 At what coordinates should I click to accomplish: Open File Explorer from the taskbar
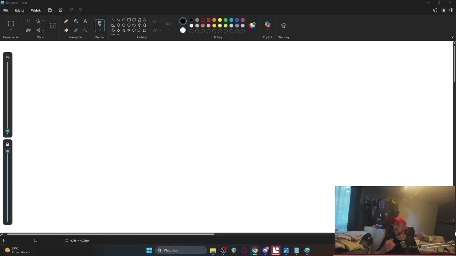tap(213, 250)
